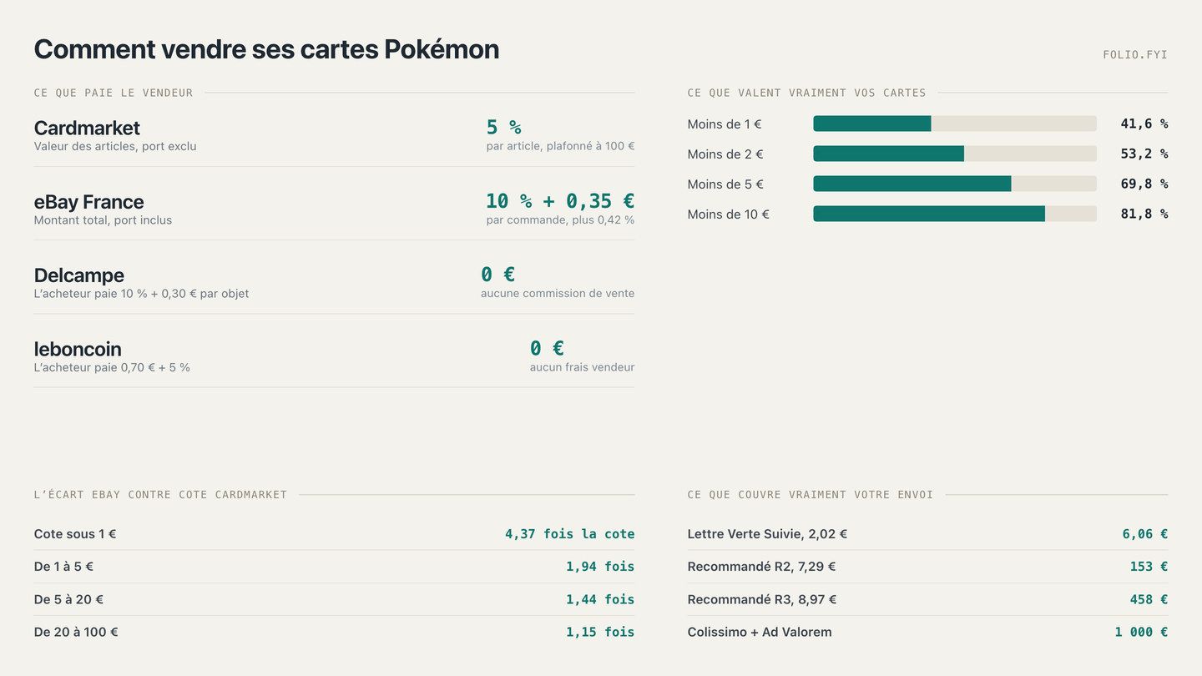Click the 'Moins de 2 €' label
Viewport: 1202px width, 676px height.
[x=725, y=154]
